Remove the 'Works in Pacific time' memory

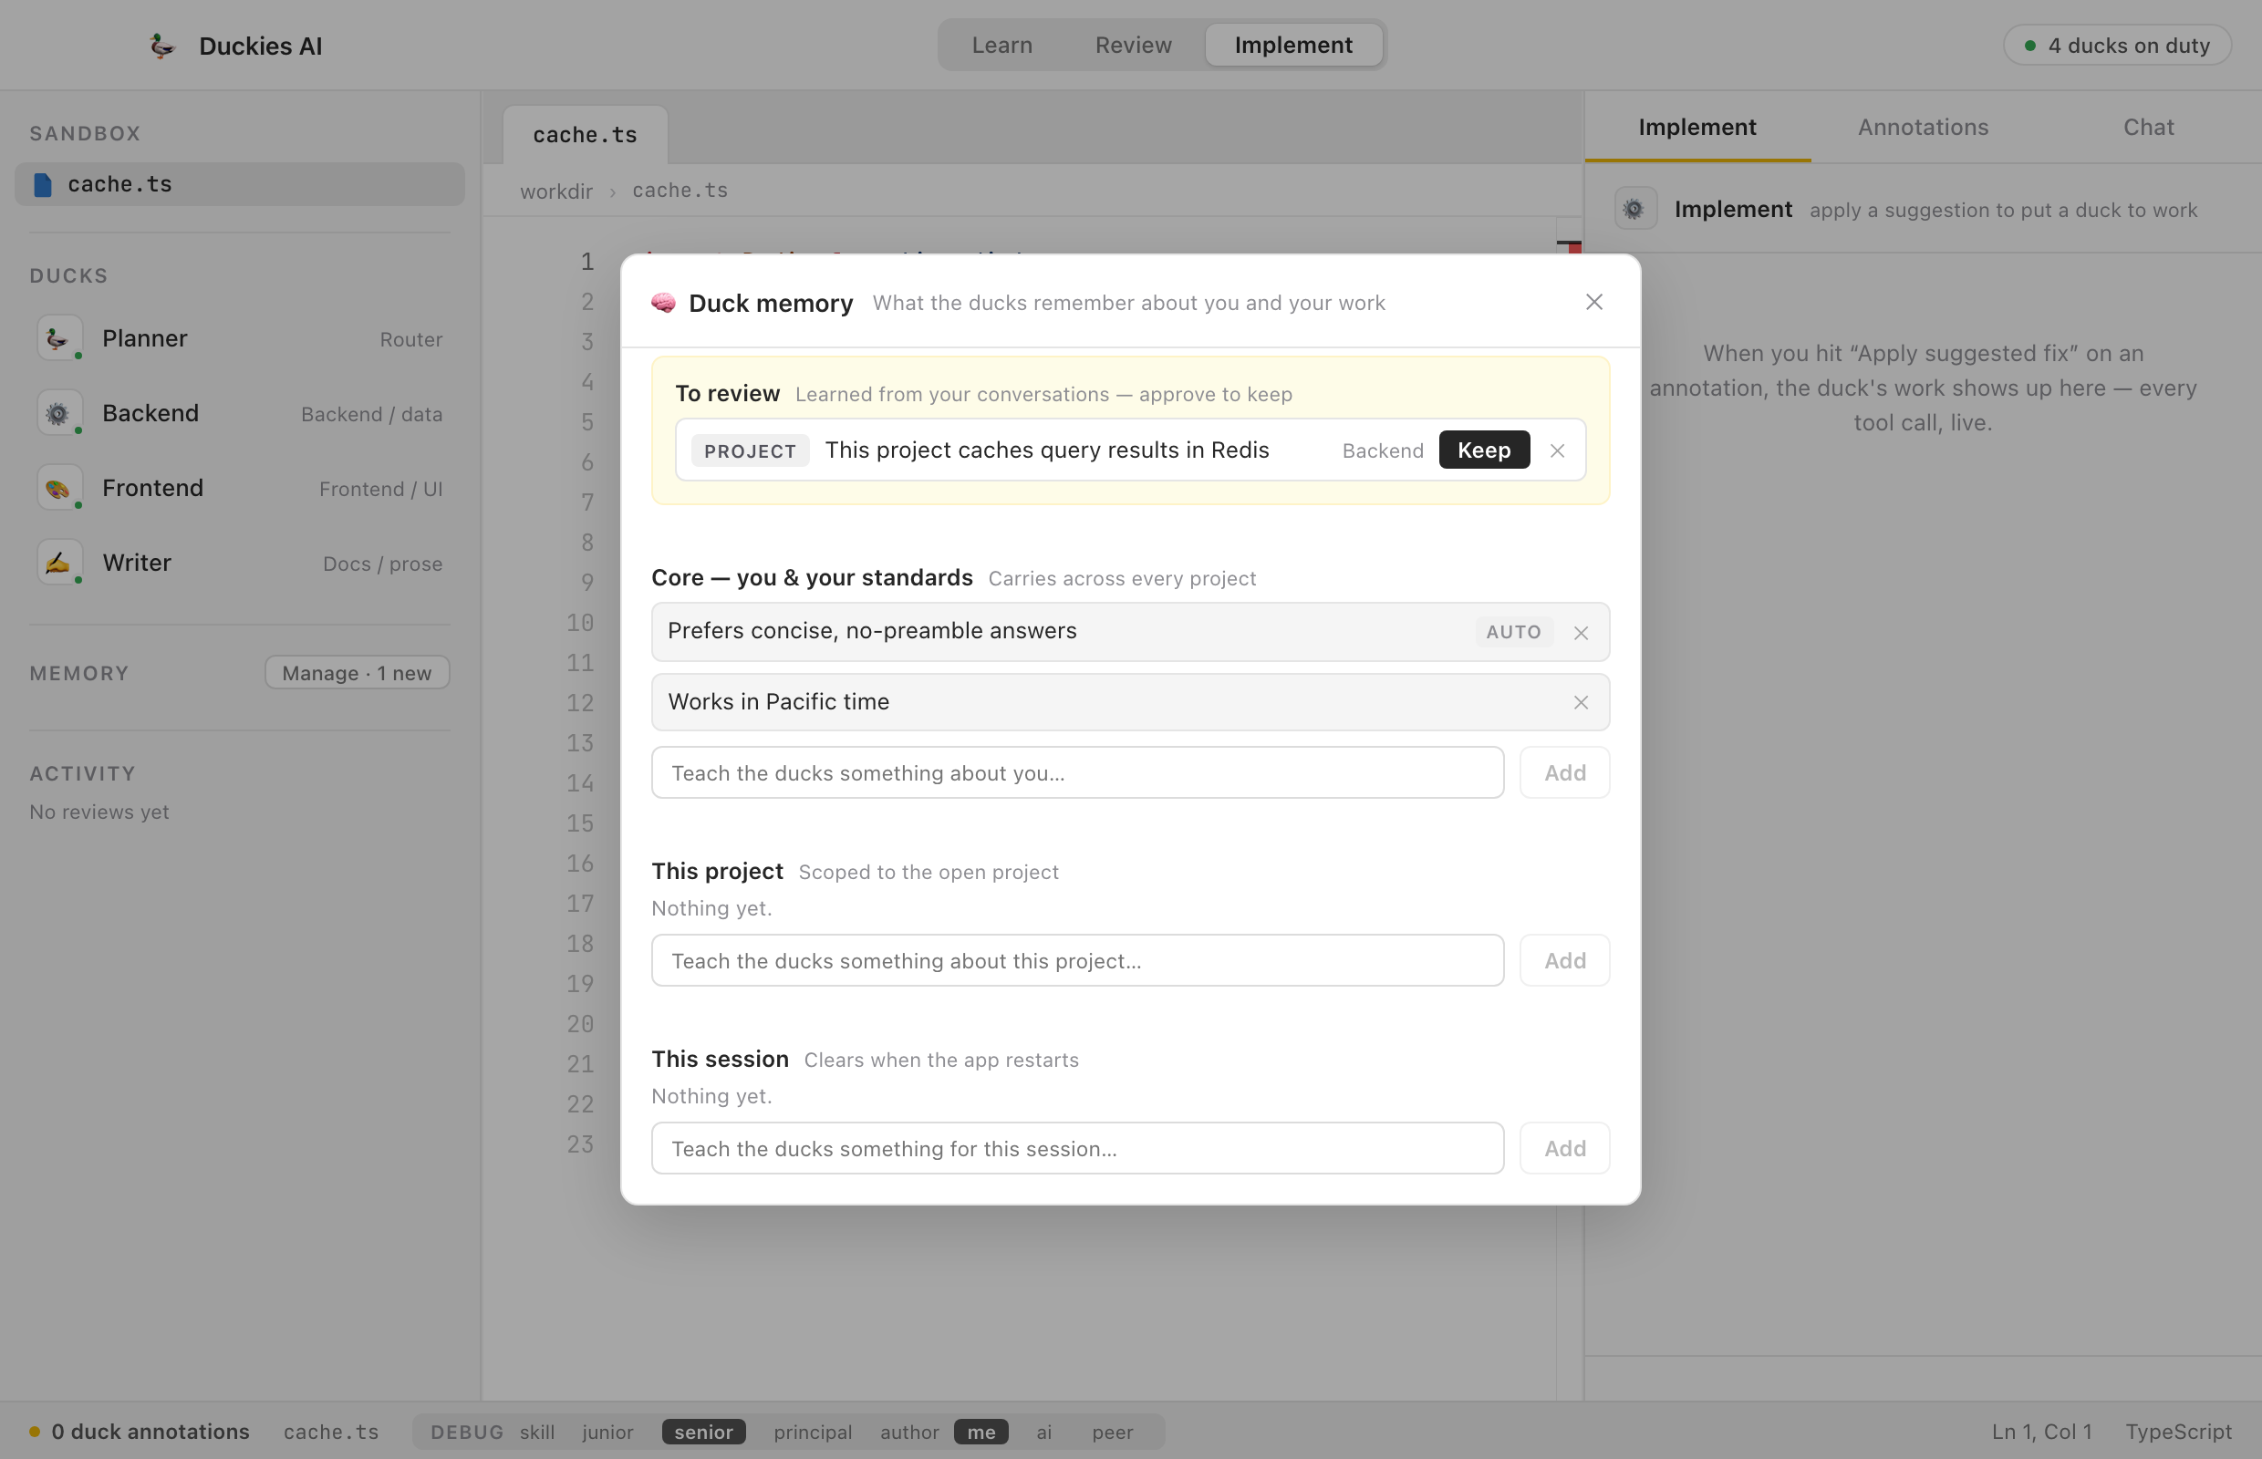point(1581,702)
